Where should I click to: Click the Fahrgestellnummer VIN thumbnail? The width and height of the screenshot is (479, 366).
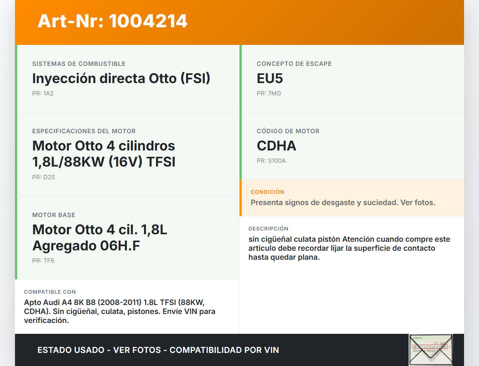coord(431,349)
